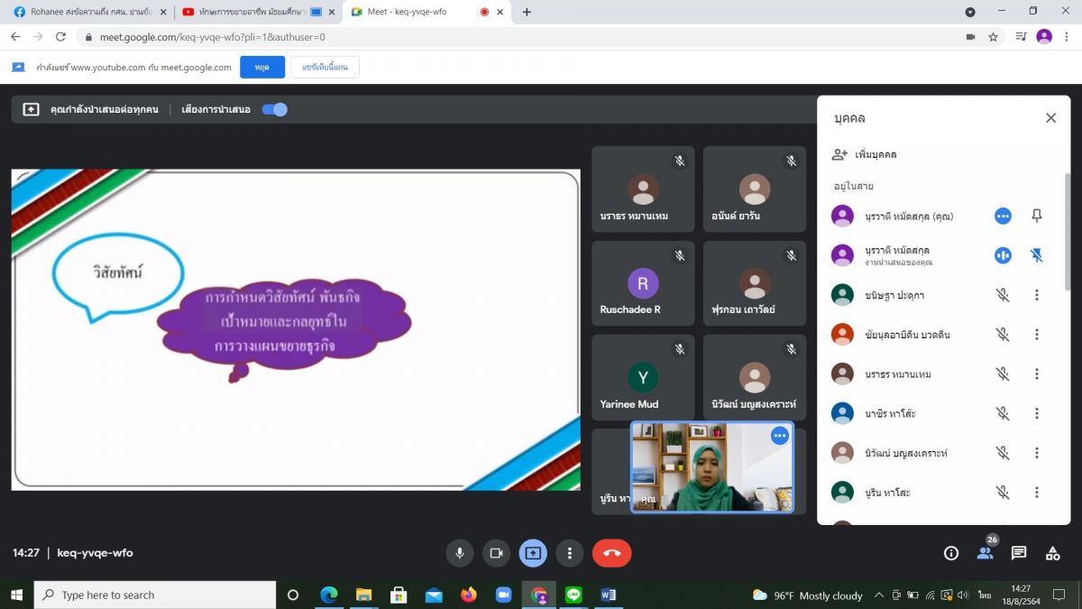Screen dimensions: 1082x609
Task: Pin นุรวาตี หมัดสกุล (คุณ) with pin icon
Action: pos(1037,216)
